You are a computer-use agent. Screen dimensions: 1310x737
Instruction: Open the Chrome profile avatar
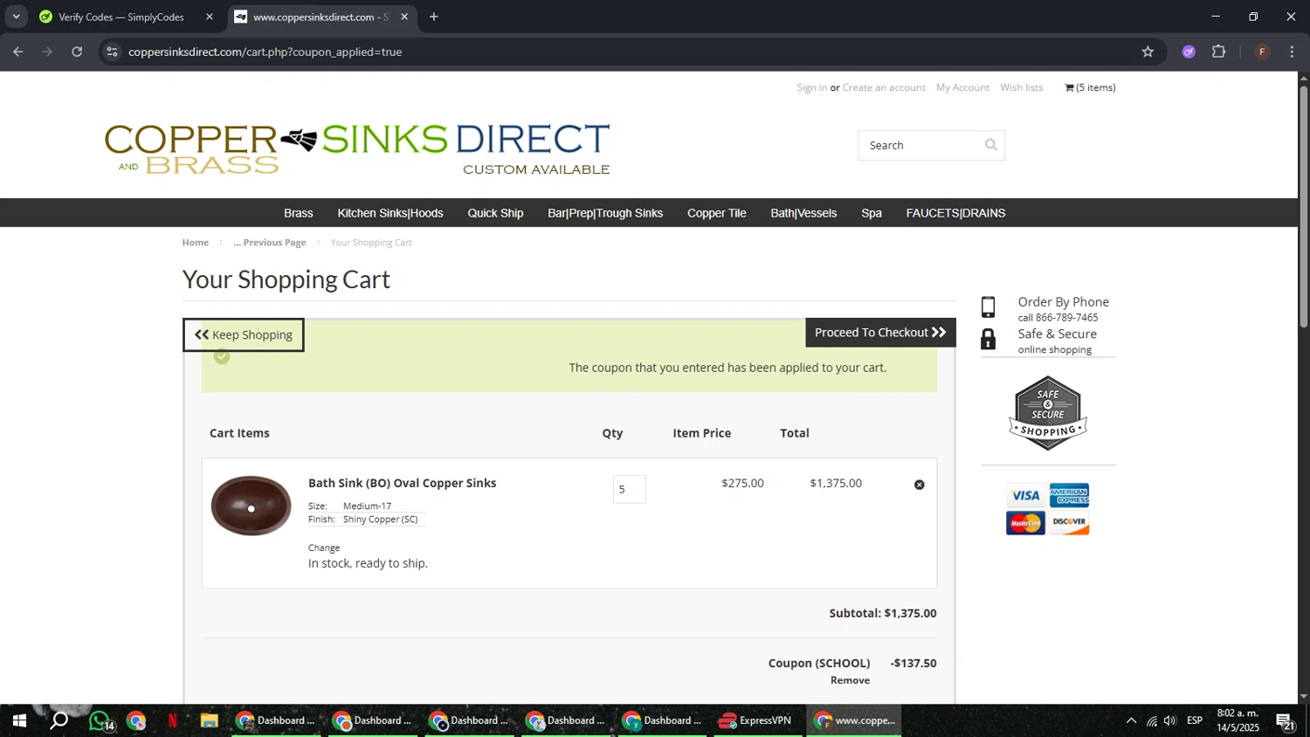coord(1262,52)
